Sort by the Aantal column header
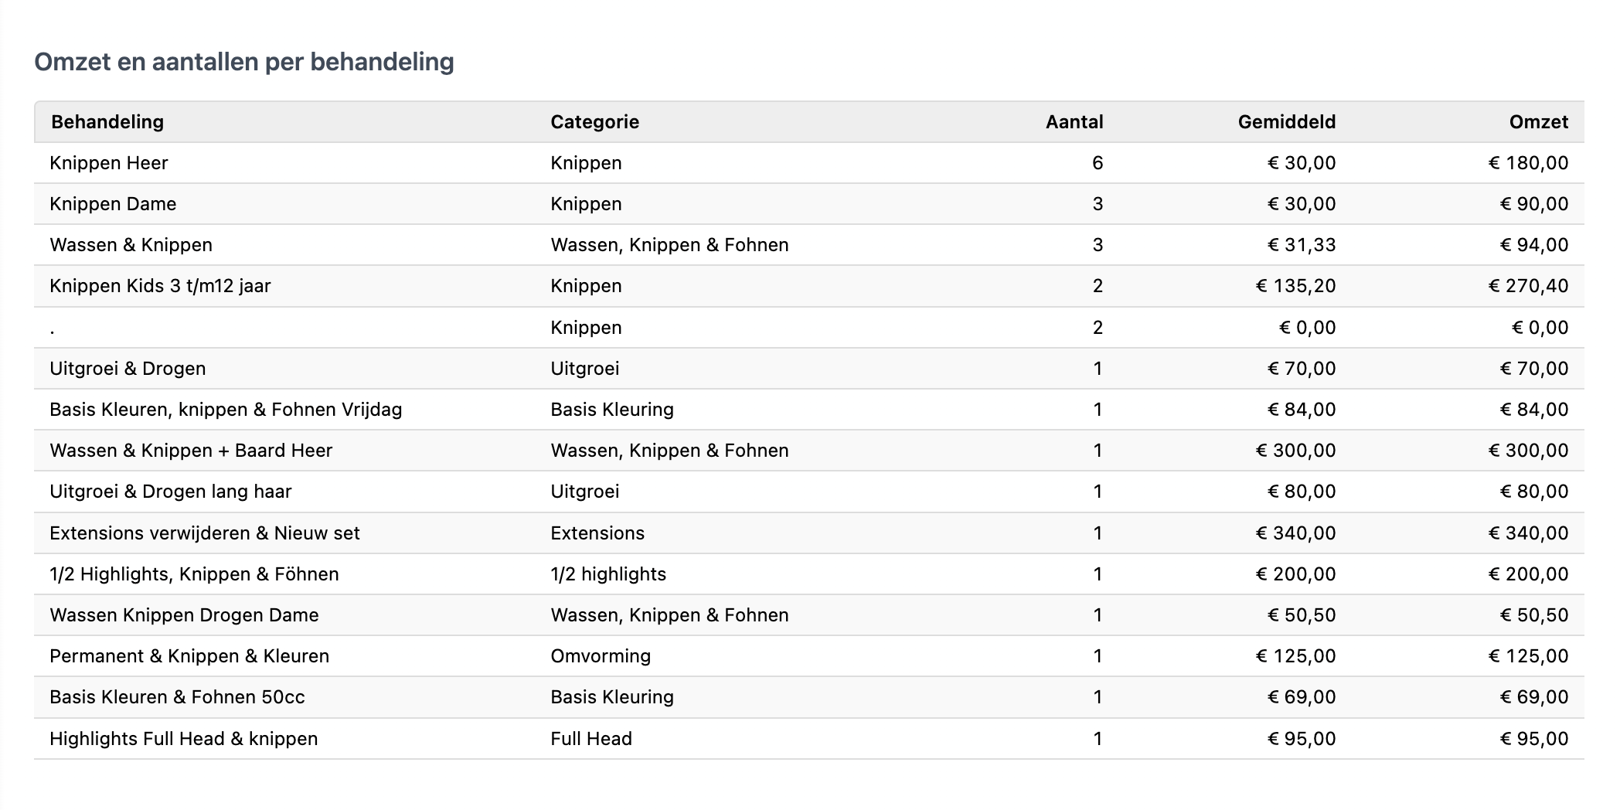This screenshot has width=1620, height=810. pos(1074,122)
